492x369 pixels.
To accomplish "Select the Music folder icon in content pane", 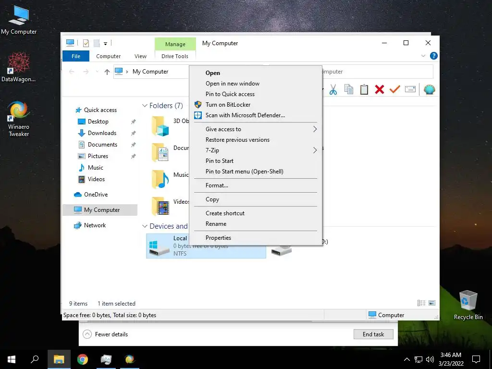I will coord(160,179).
